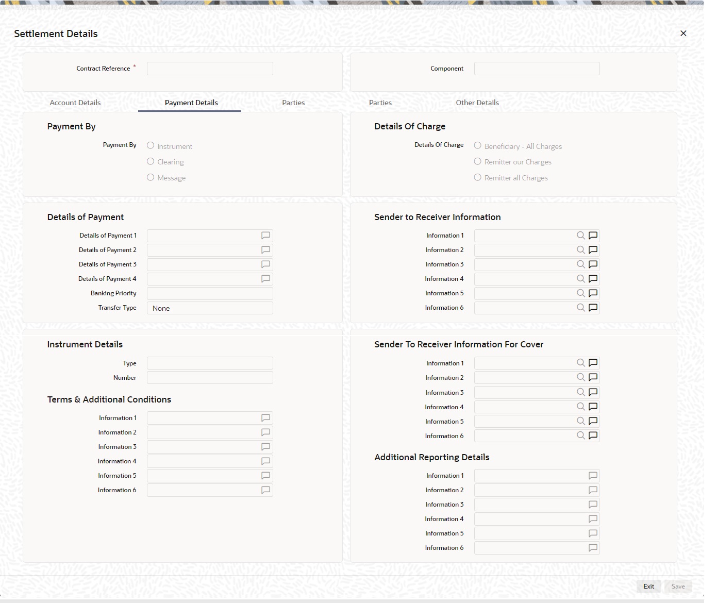The image size is (717, 603).
Task: Open comment editor for Cover Information 4
Action: coord(593,407)
